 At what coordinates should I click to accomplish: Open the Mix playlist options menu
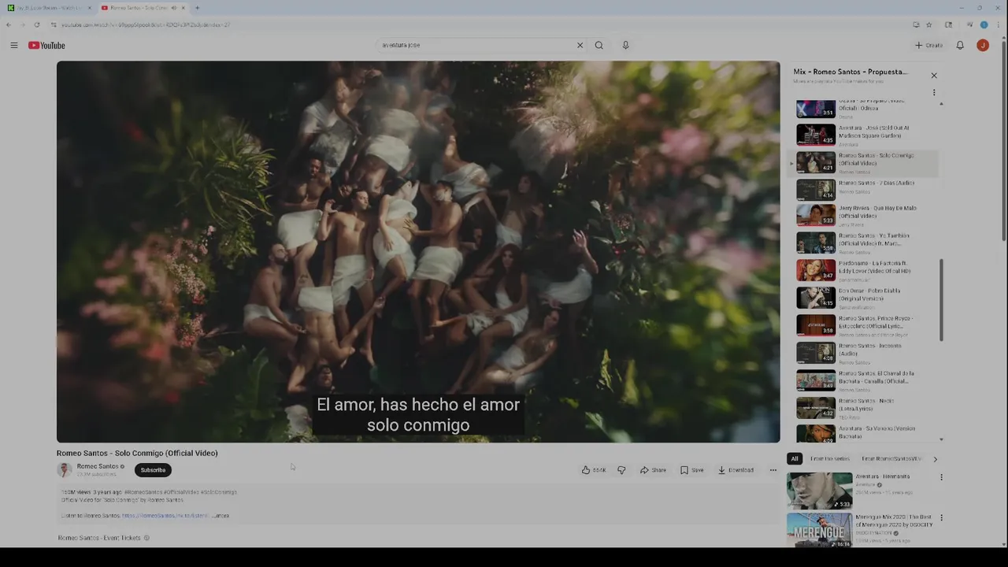pyautogui.click(x=934, y=92)
